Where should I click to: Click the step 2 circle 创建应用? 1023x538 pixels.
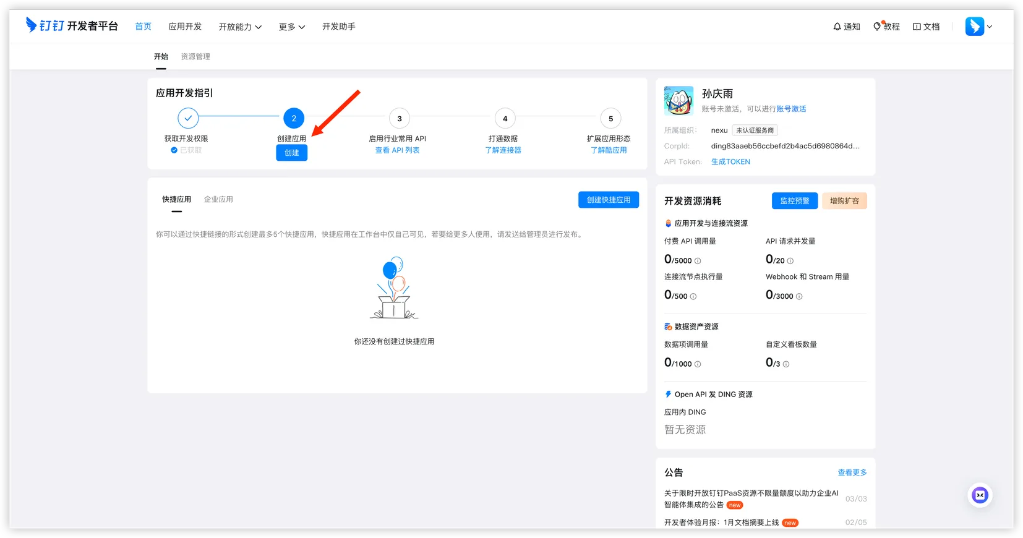294,118
